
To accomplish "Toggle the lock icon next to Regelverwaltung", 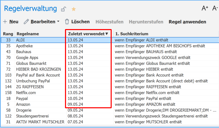I will (x=64, y=9).
